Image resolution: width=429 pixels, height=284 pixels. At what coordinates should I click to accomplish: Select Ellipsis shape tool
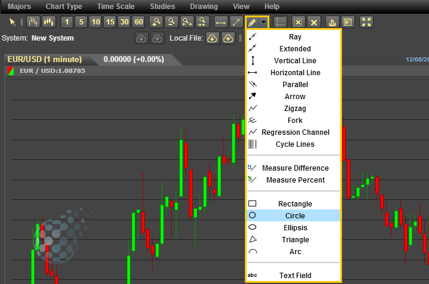pos(293,227)
